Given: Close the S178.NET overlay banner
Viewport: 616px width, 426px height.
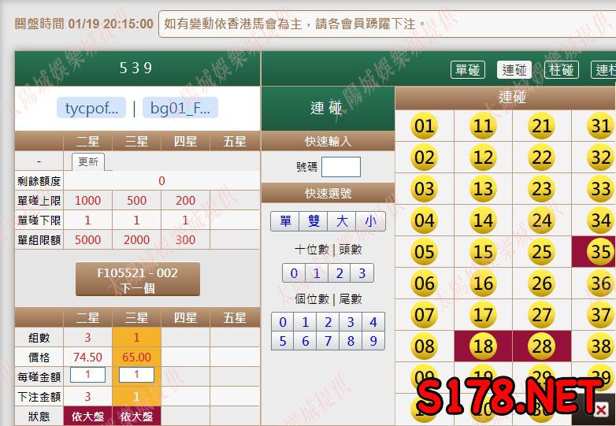Looking at the screenshot, I should (601, 410).
